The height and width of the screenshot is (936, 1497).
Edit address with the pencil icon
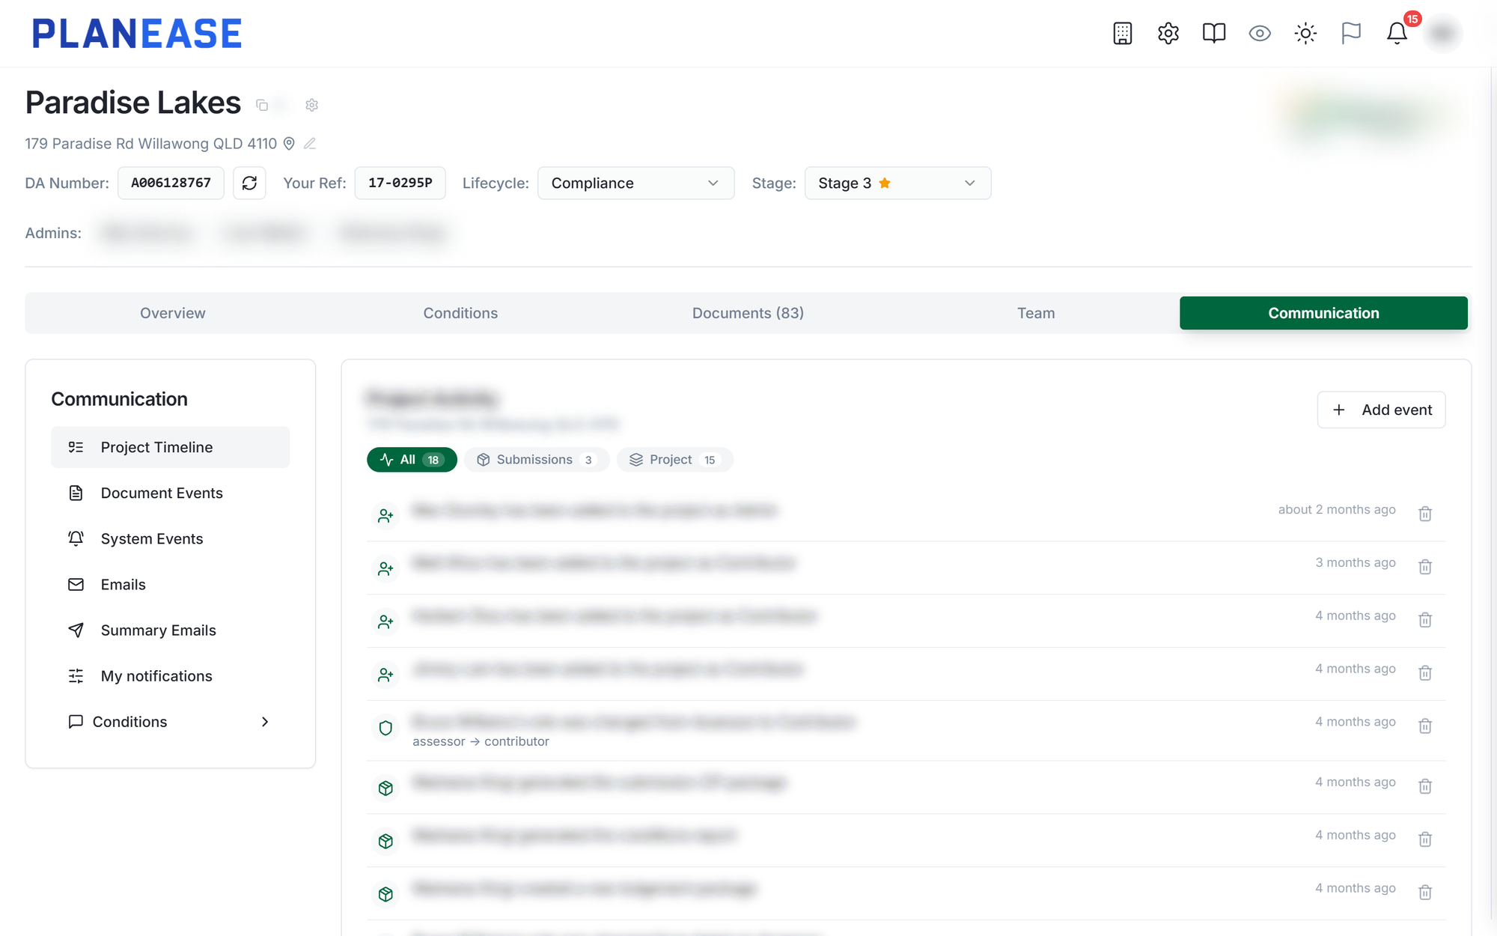point(310,144)
